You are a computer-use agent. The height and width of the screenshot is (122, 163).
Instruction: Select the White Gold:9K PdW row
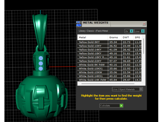(x=109, y=65)
